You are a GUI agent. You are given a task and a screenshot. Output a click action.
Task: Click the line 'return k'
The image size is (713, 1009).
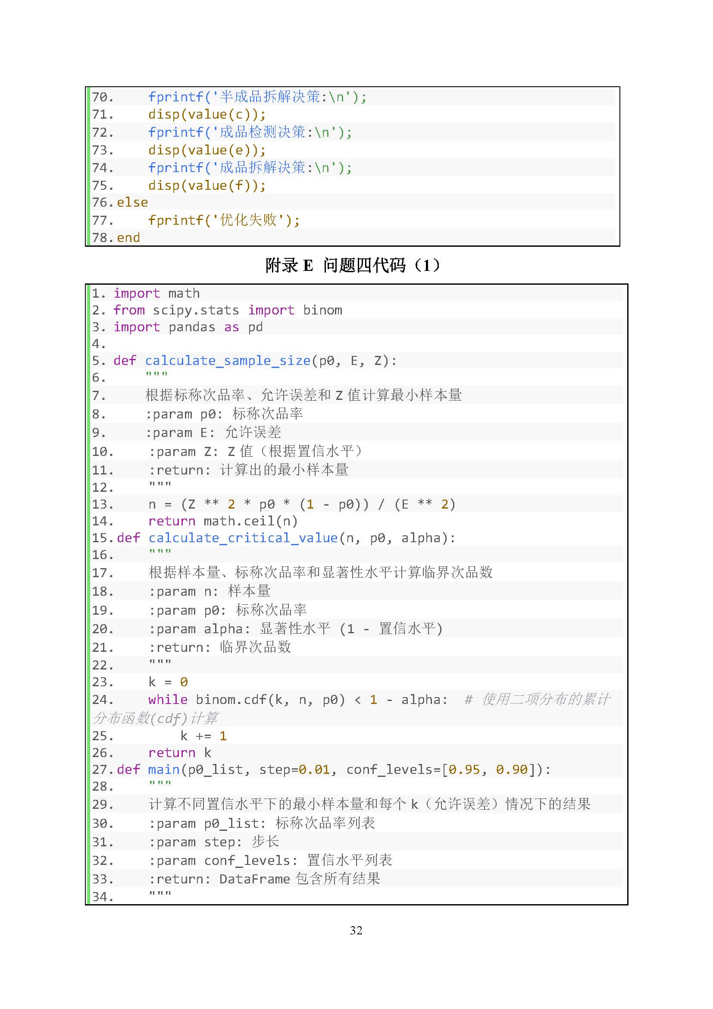[x=180, y=753]
